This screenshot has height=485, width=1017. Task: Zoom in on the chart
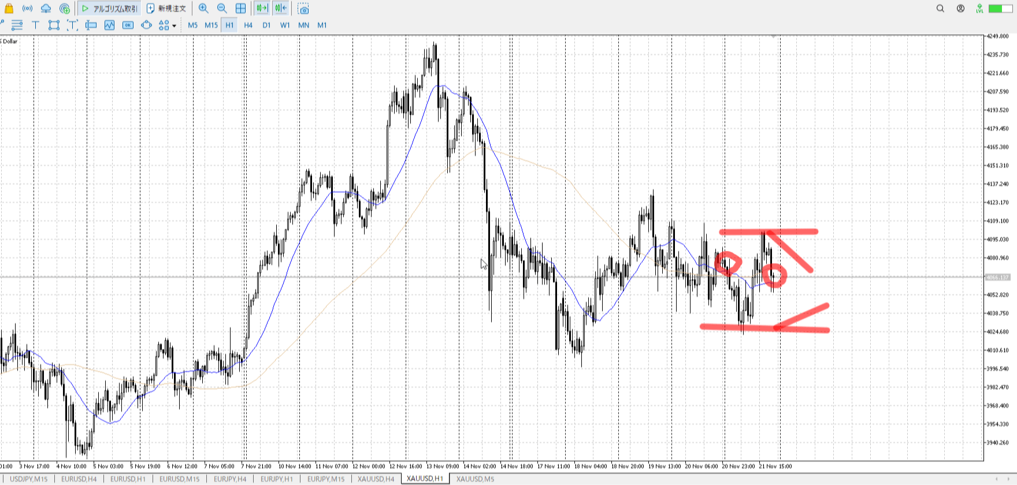pos(203,9)
